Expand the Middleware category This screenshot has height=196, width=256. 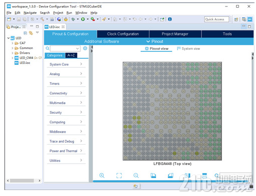pyautogui.click(x=66, y=132)
